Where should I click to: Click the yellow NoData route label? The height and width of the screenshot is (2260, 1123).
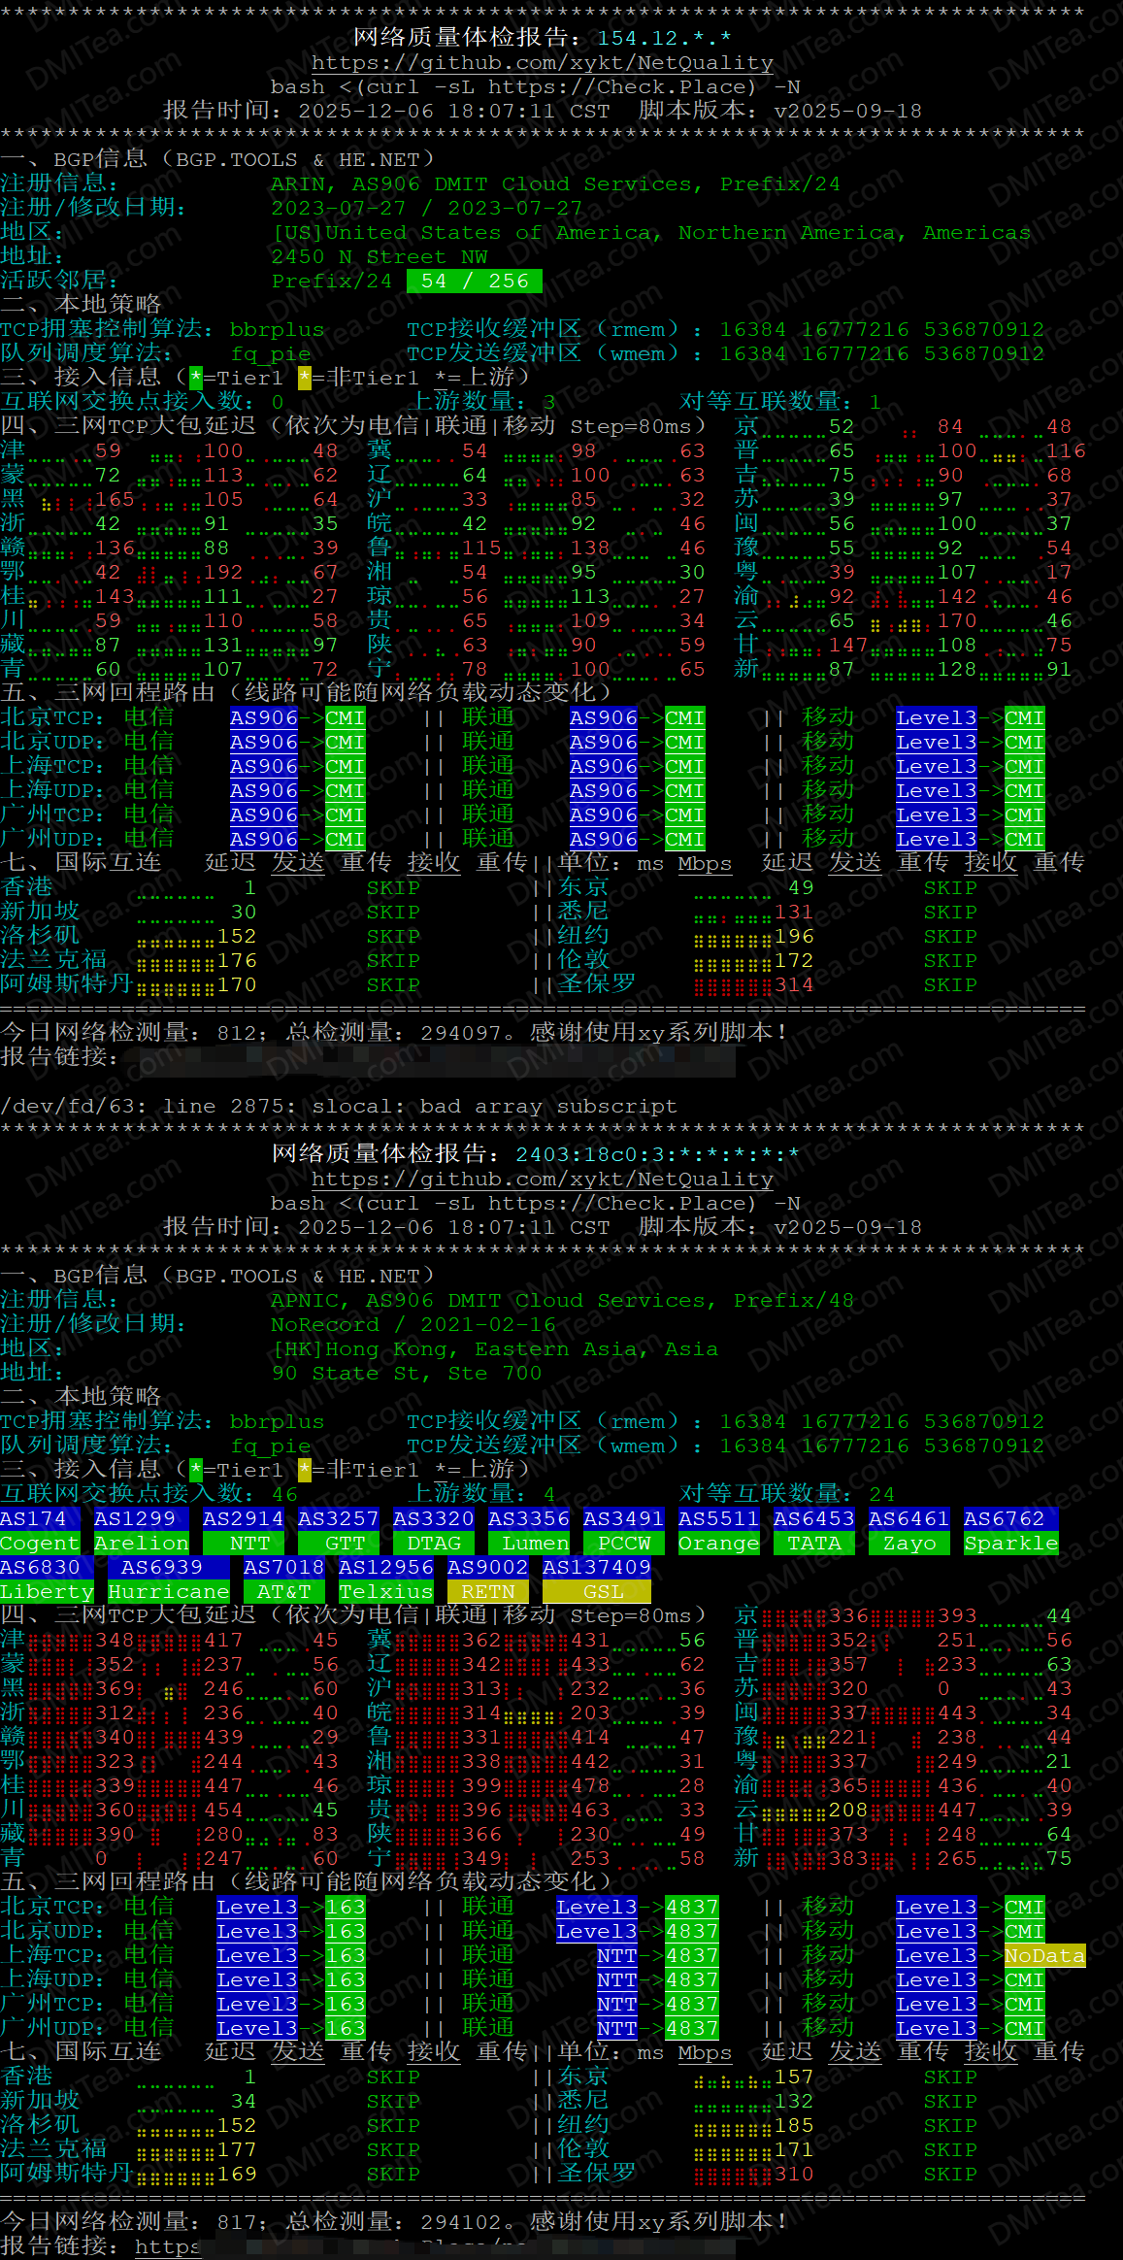pyautogui.click(x=1045, y=1956)
